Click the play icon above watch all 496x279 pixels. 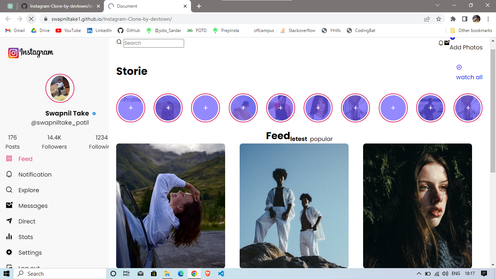[x=459, y=67]
